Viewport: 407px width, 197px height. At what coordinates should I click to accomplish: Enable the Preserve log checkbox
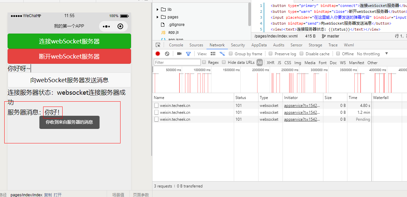(271, 54)
